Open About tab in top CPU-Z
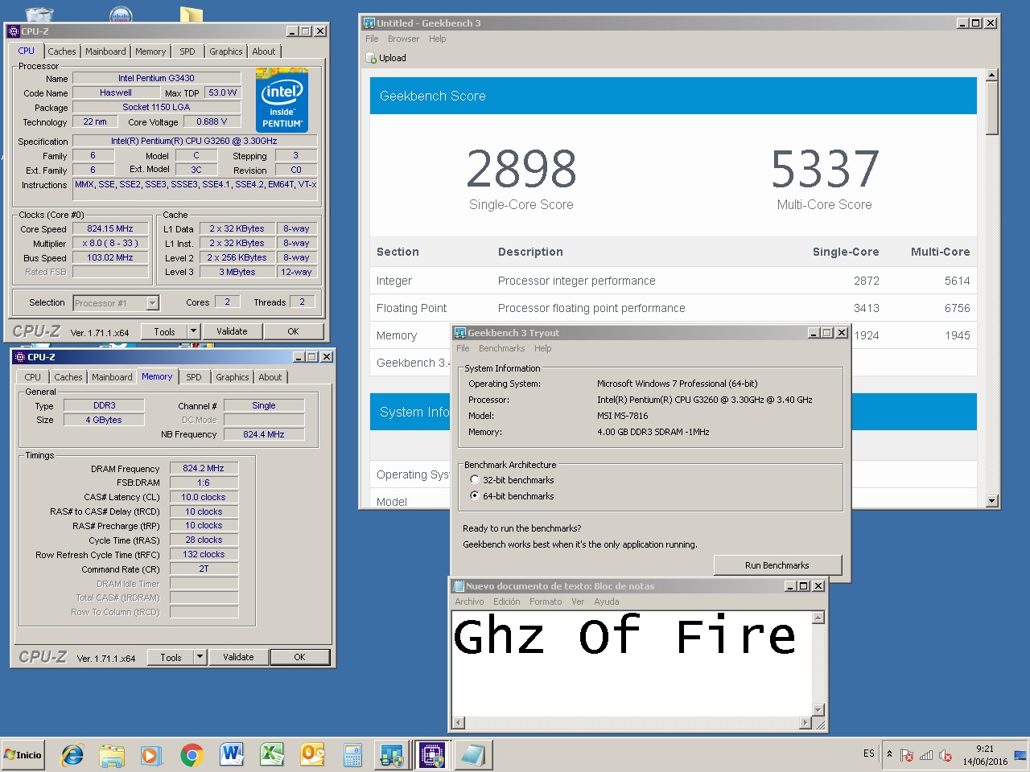Viewport: 1030px width, 772px height. [264, 51]
